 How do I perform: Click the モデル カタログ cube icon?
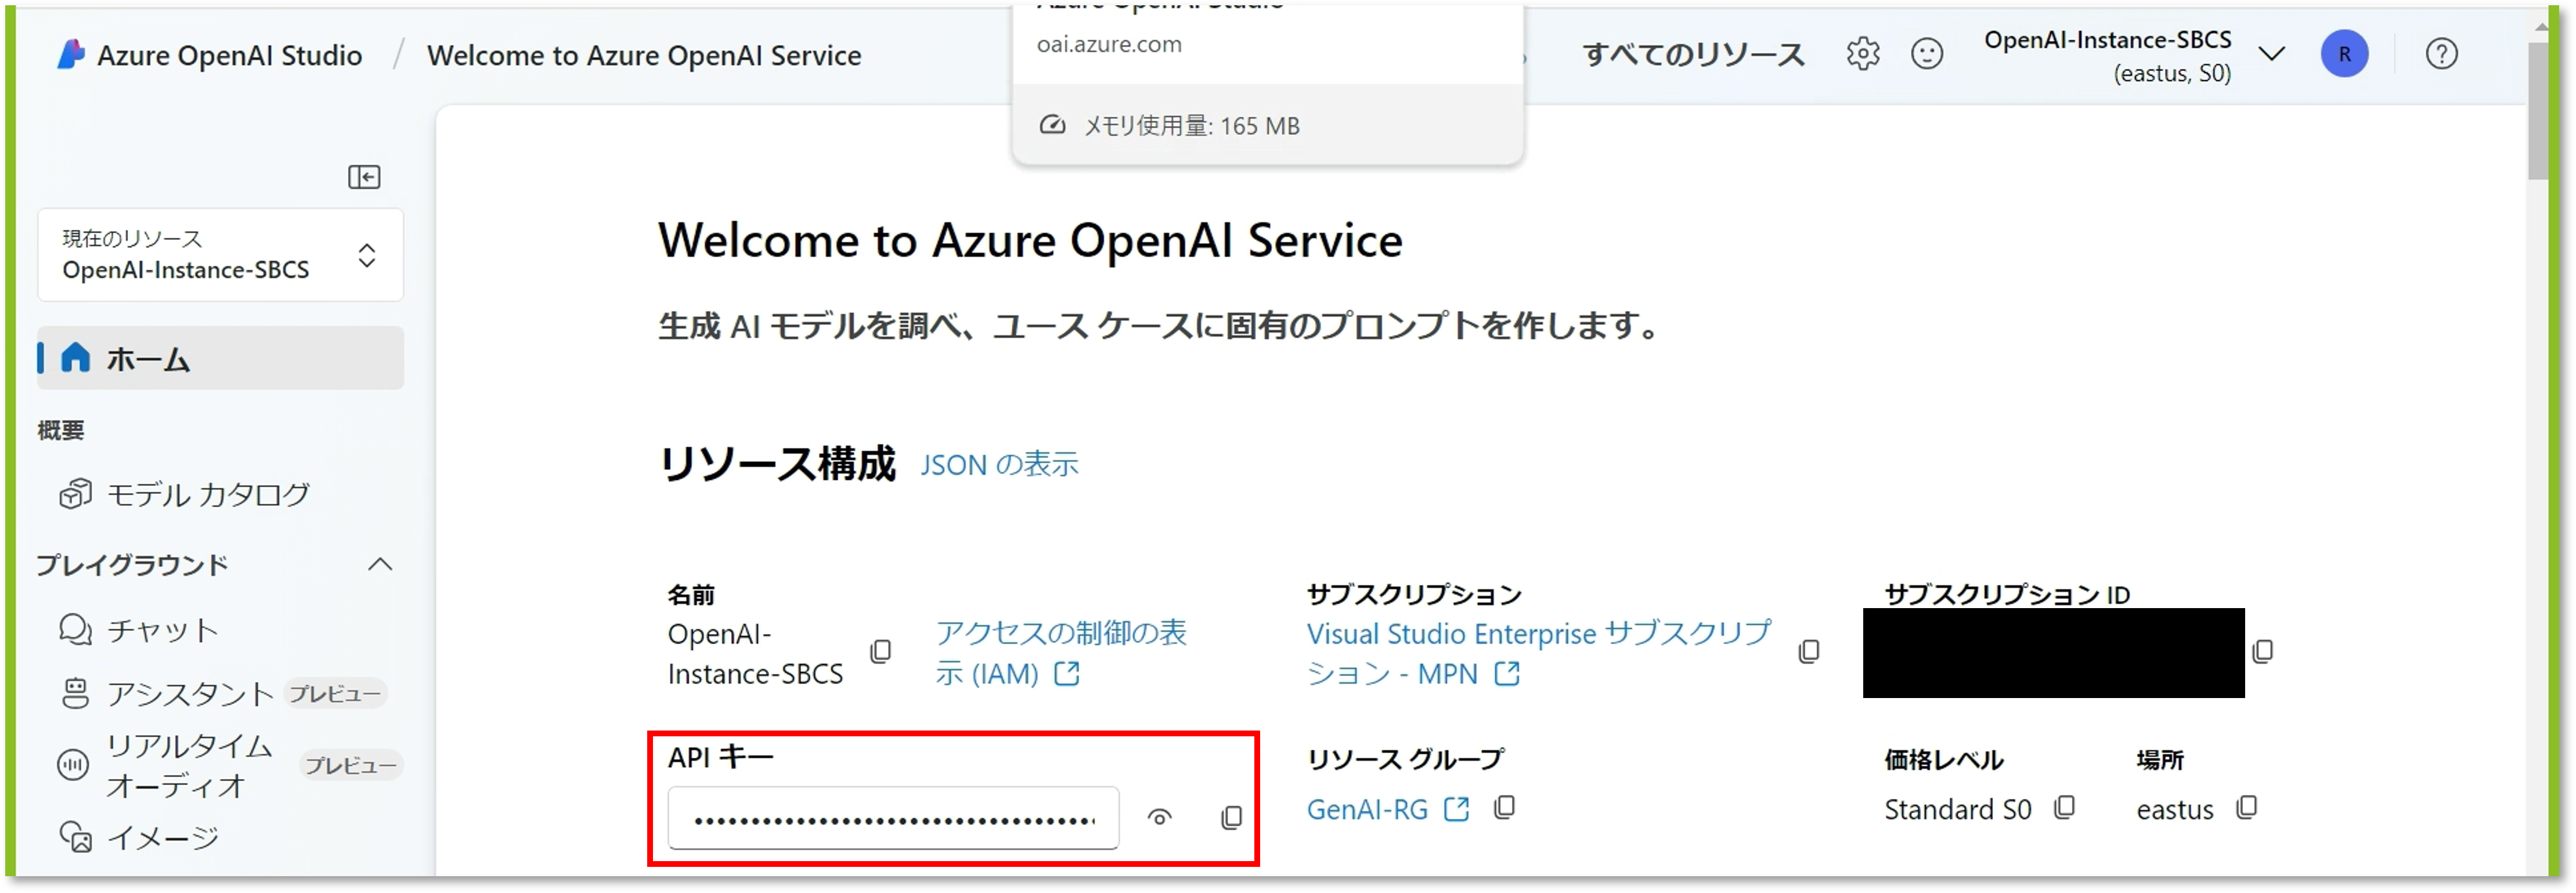(75, 494)
